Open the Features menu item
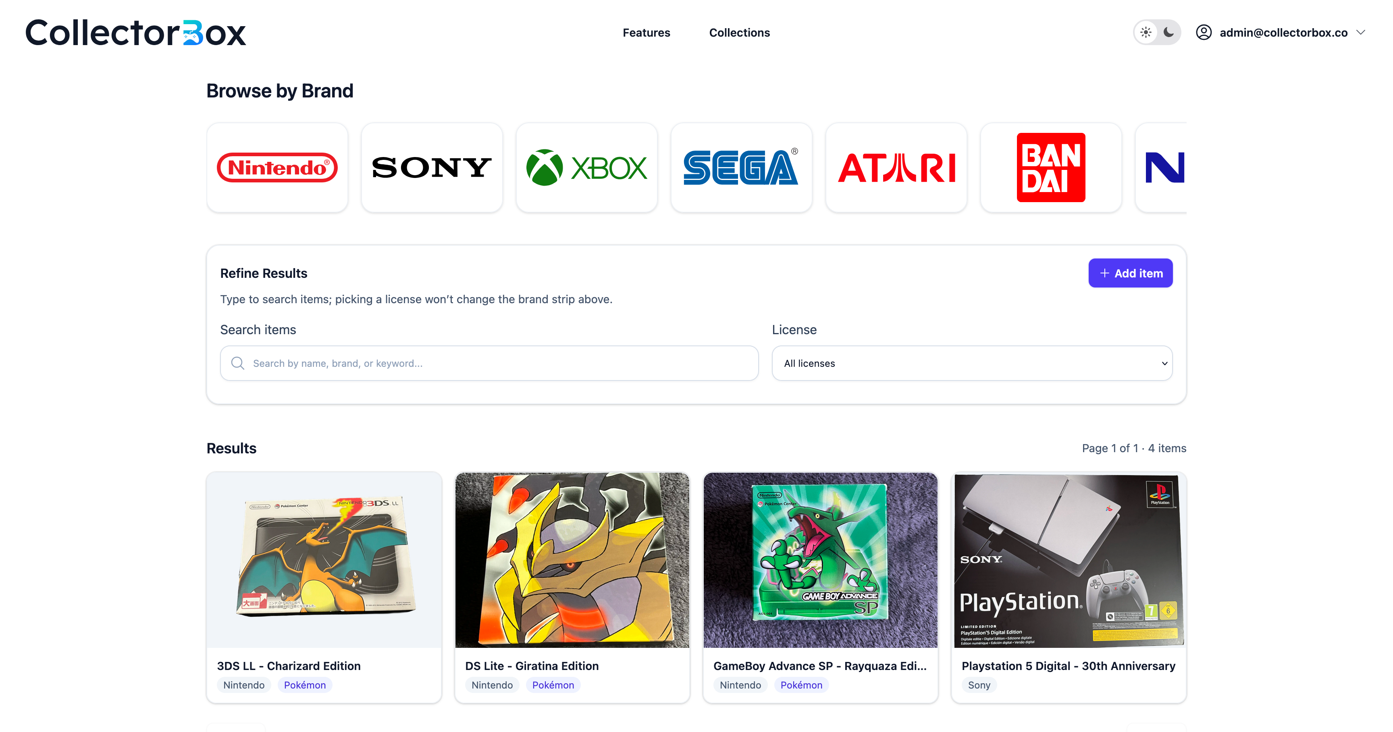1393x732 pixels. click(646, 33)
